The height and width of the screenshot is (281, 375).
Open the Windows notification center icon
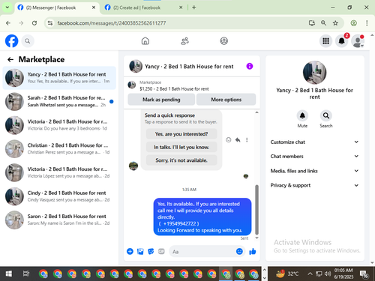(364, 274)
